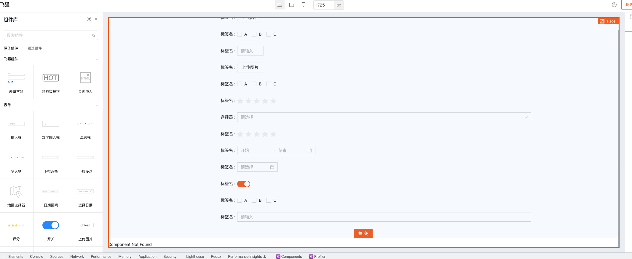The image size is (632, 259).
Task: Check option B in first checkbox row
Action: 254,34
